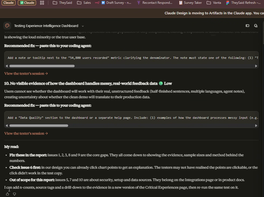Open the TheySaid bookmark folder
264x197 pixels.
pos(62,3)
